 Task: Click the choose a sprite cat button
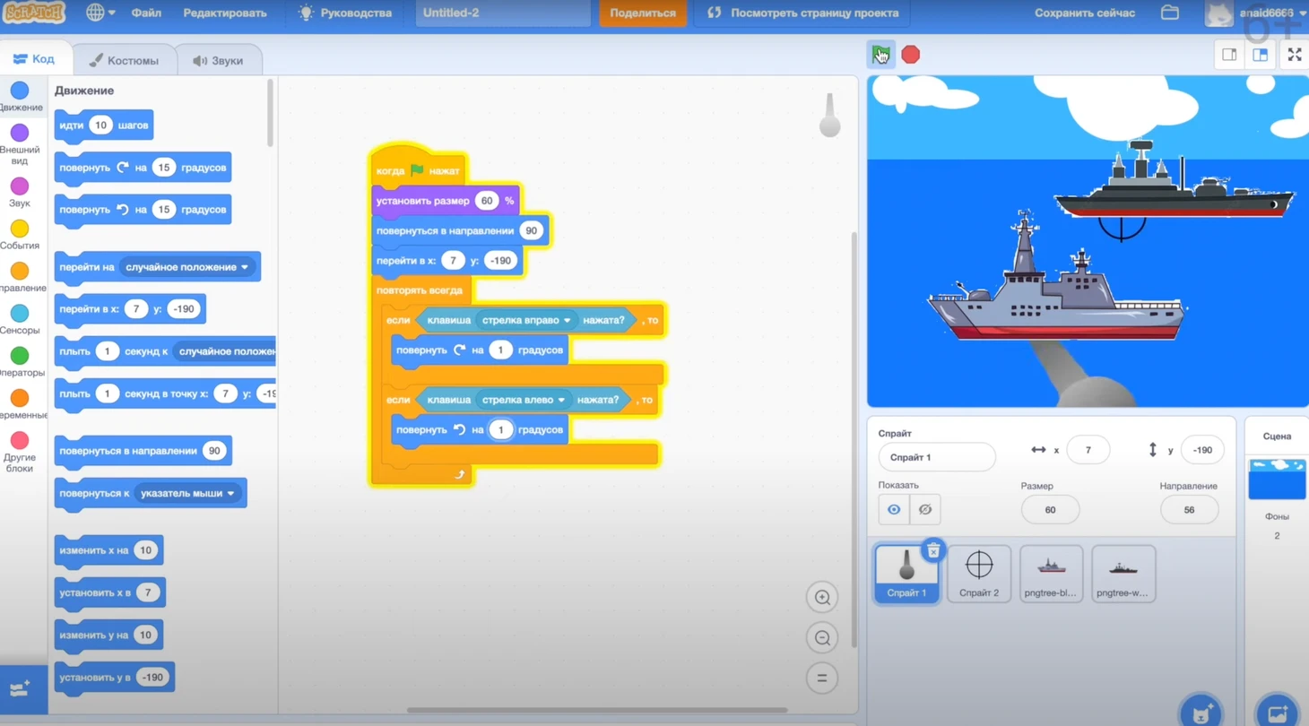(1201, 713)
